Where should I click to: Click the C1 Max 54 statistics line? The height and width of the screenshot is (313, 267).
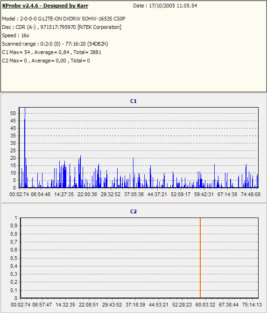click(52, 52)
